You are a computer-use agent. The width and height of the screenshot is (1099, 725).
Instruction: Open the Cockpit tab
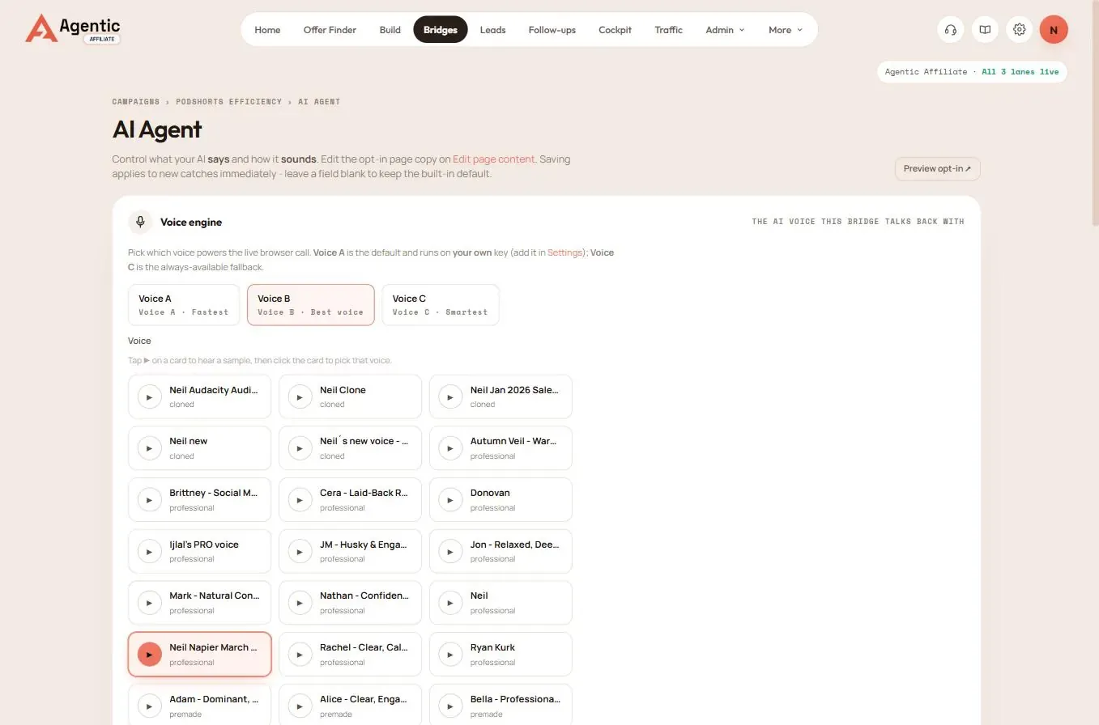tap(615, 30)
